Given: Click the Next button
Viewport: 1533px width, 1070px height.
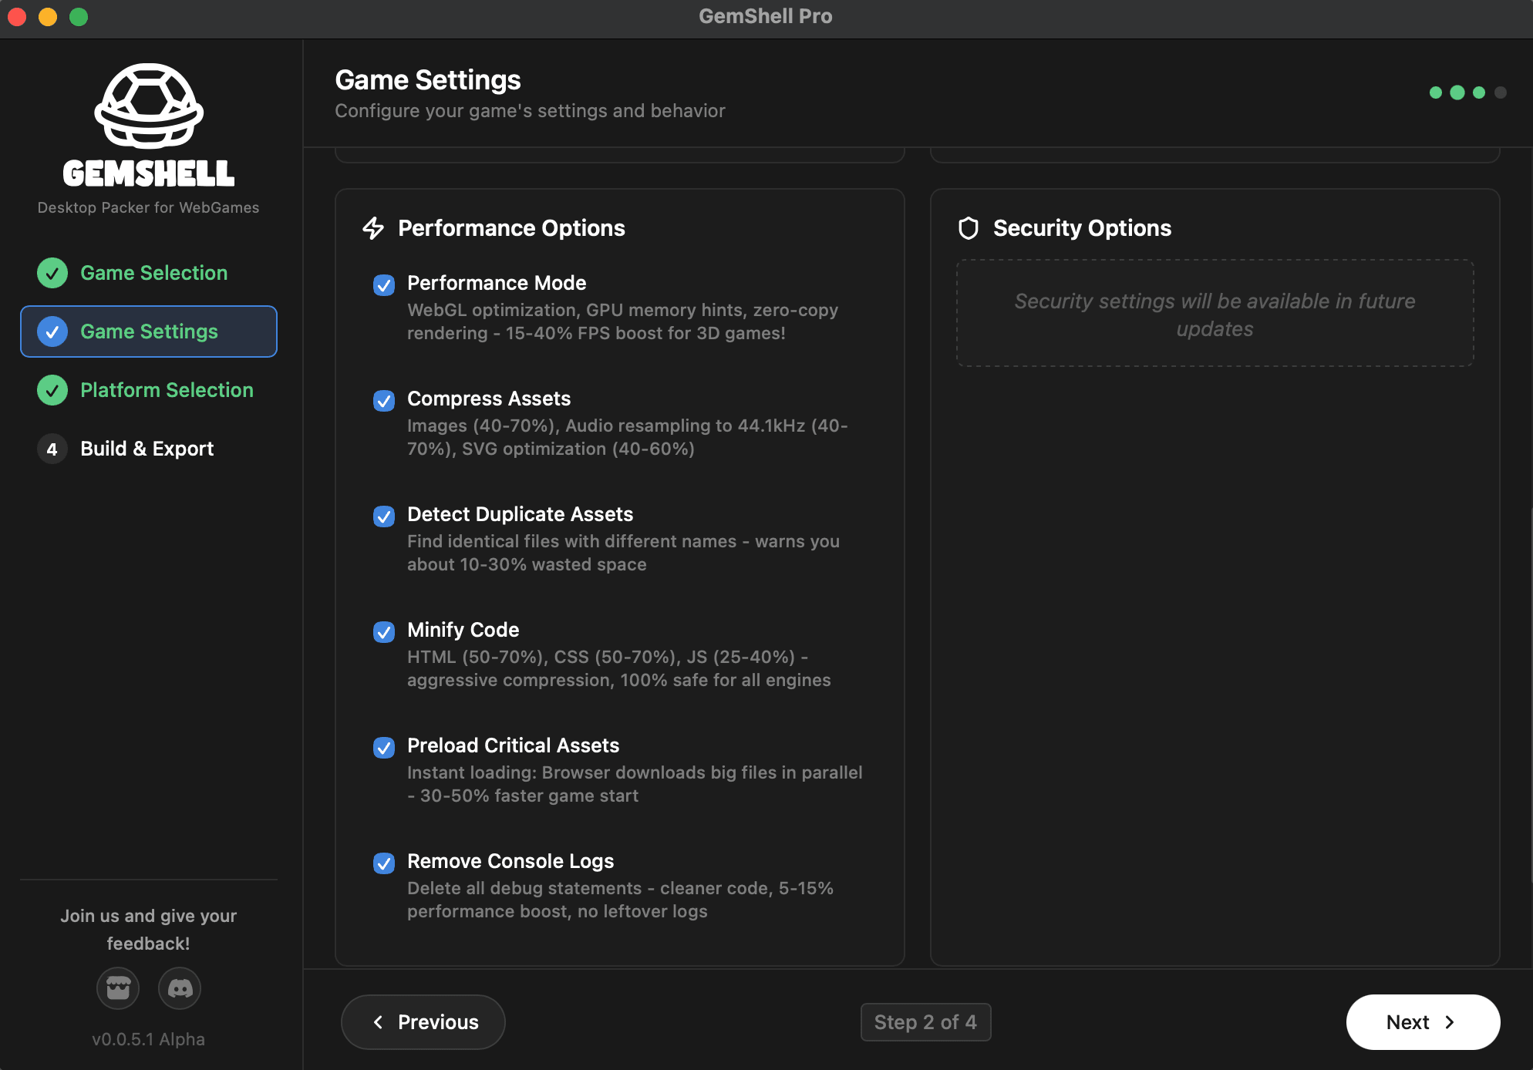Looking at the screenshot, I should 1422,1022.
